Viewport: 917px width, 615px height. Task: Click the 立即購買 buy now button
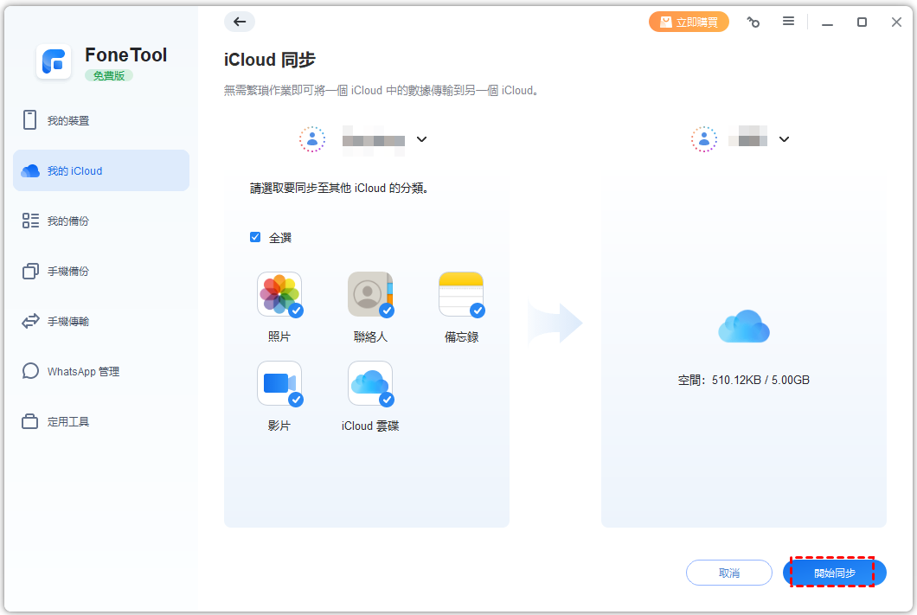coord(689,22)
